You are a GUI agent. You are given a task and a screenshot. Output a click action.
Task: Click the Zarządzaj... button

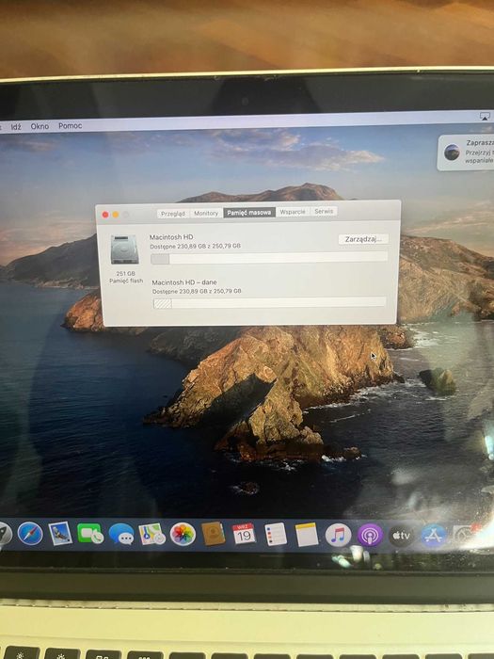[363, 239]
